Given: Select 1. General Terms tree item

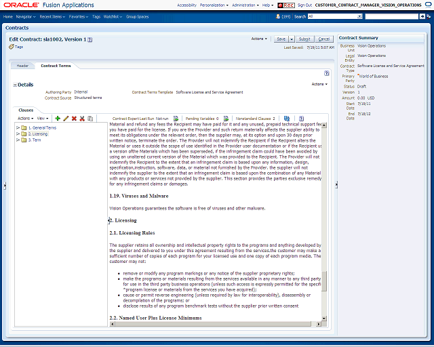Looking at the screenshot, I should point(42,128).
